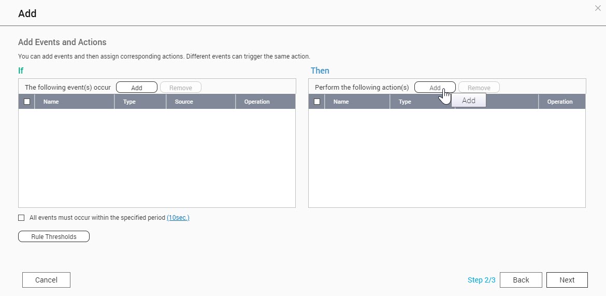The height and width of the screenshot is (296, 606).
Task: Click the Operation header in events table
Action: [x=257, y=102]
